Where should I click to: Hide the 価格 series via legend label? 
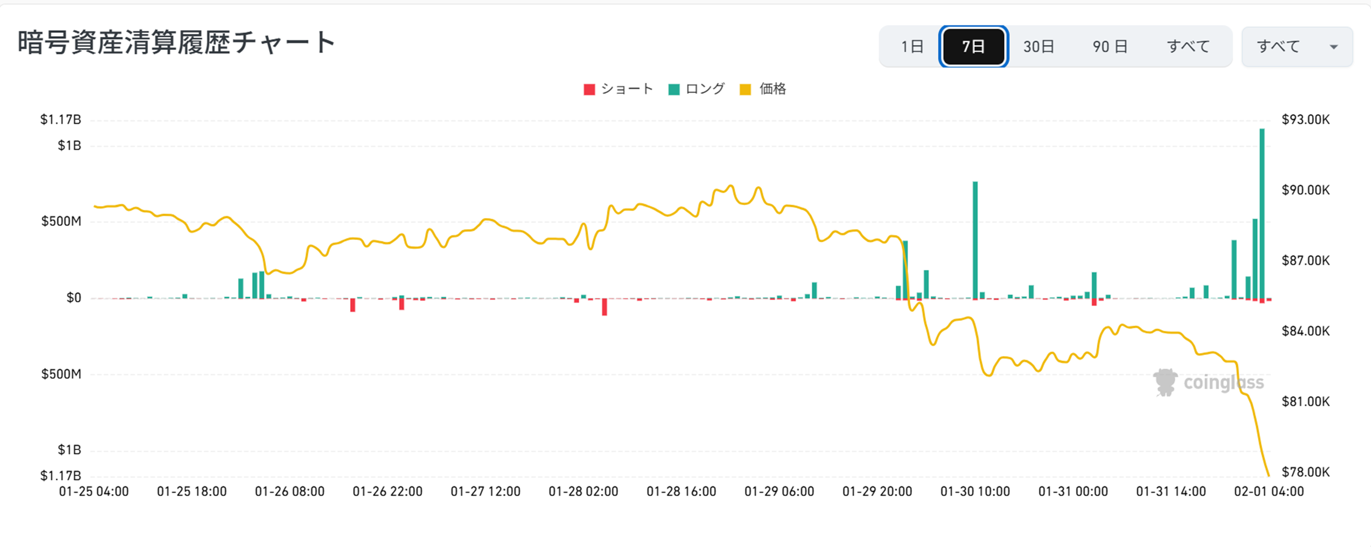[772, 89]
